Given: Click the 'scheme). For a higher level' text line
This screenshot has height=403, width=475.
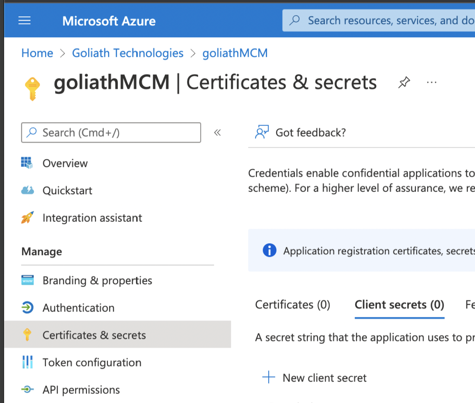Looking at the screenshot, I should coord(361,188).
